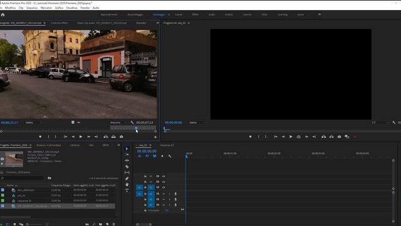The height and width of the screenshot is (226, 401).
Task: Open comparison view in Program monitor
Action: [347, 137]
